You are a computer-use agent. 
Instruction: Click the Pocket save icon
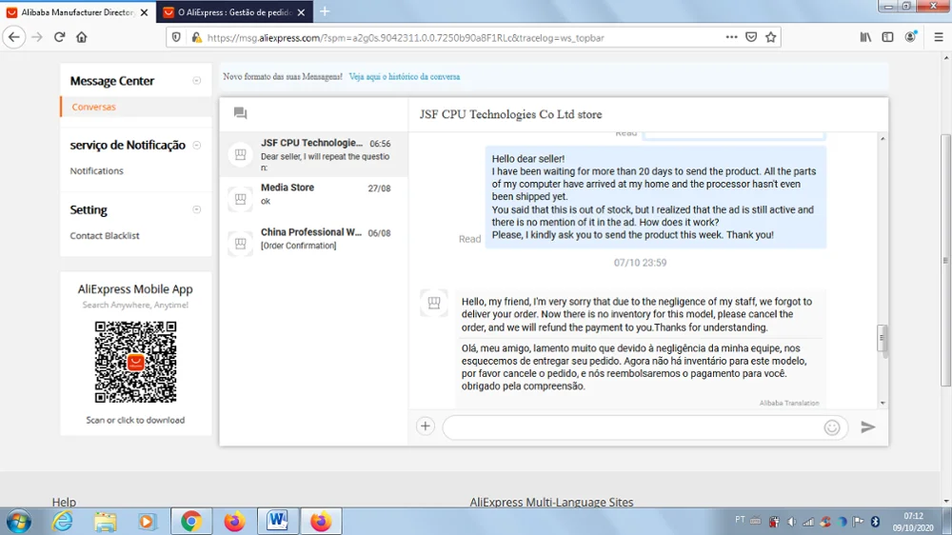click(751, 37)
